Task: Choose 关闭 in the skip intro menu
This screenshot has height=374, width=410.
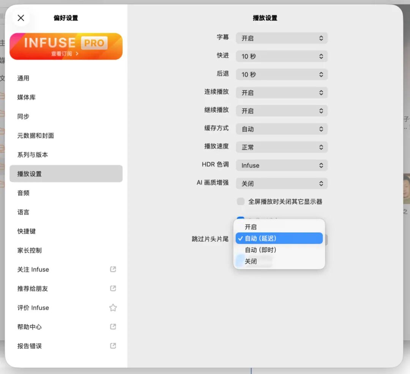Action: coord(279,261)
